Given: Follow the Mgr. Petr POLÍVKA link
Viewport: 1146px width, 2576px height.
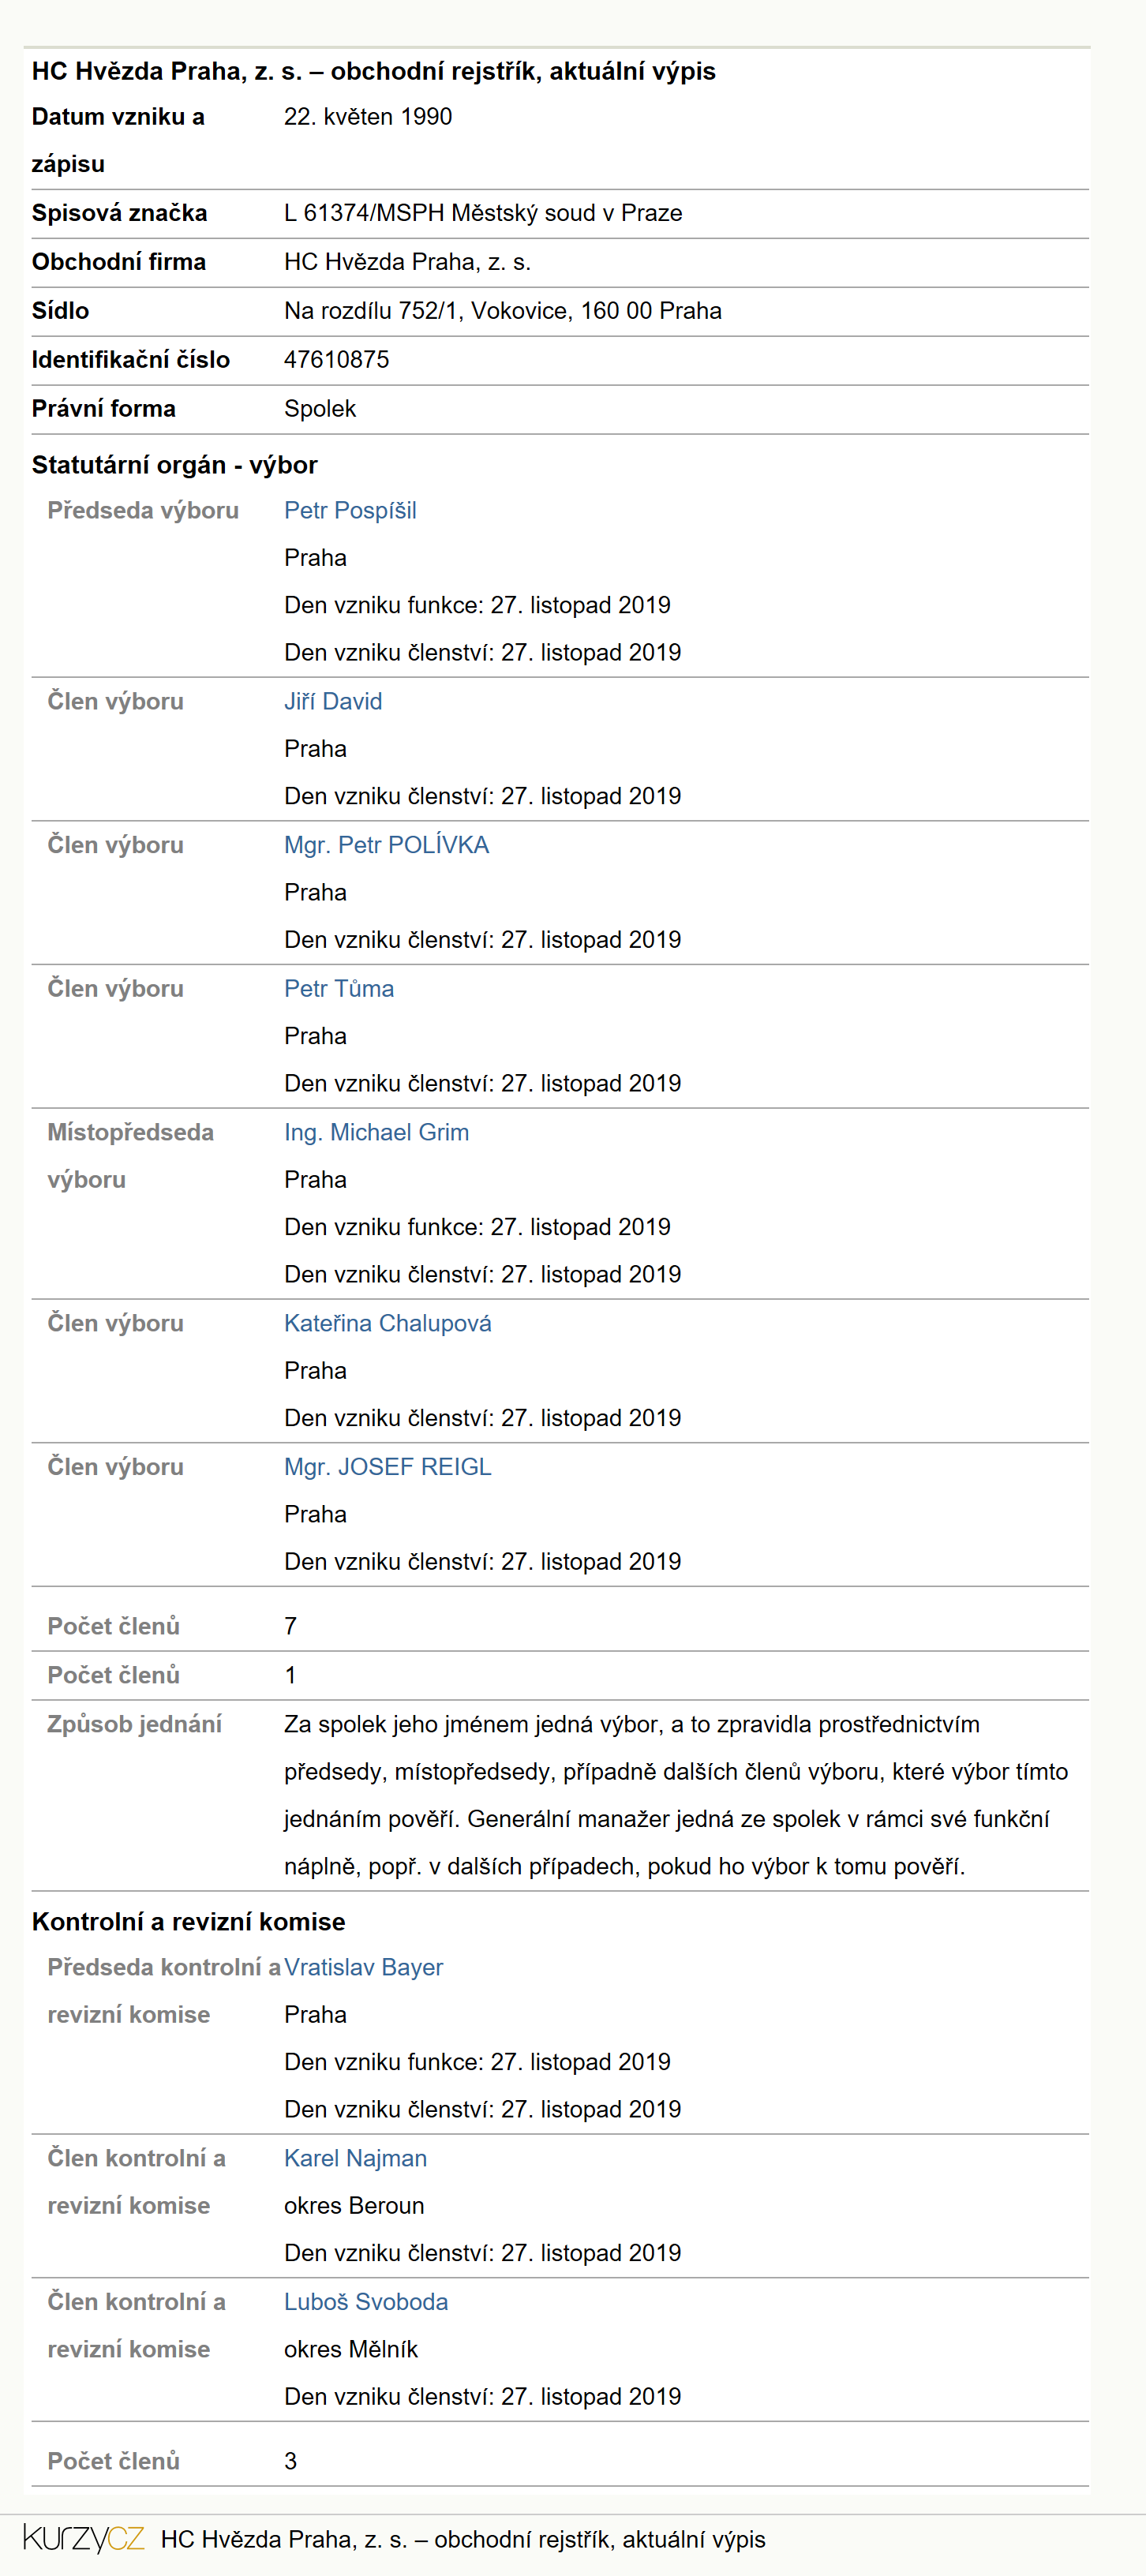Looking at the screenshot, I should (x=386, y=845).
